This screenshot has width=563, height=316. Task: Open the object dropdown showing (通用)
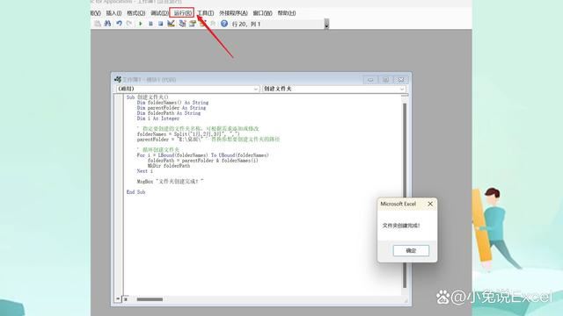coord(187,89)
